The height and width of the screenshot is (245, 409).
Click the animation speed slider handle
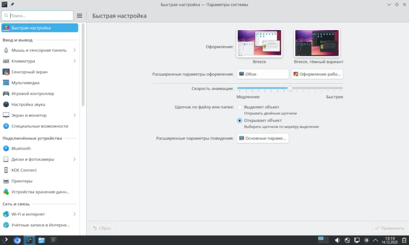point(290,88)
